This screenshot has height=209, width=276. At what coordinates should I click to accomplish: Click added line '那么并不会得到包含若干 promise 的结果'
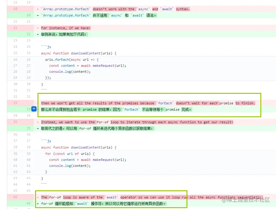(x=117, y=109)
